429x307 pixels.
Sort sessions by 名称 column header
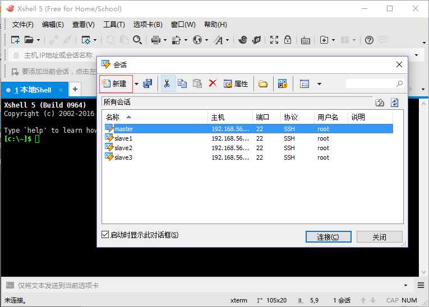tap(155, 117)
